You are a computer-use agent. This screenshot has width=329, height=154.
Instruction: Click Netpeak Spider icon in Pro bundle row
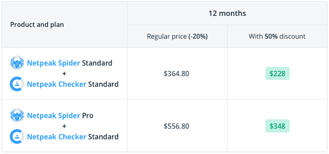[17, 115]
